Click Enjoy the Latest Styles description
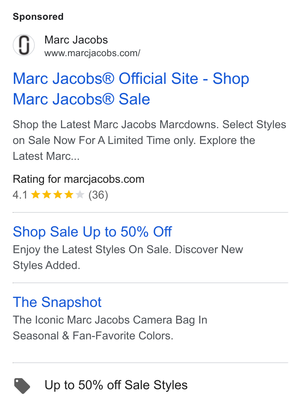This screenshot has height=409, width=301. click(128, 257)
